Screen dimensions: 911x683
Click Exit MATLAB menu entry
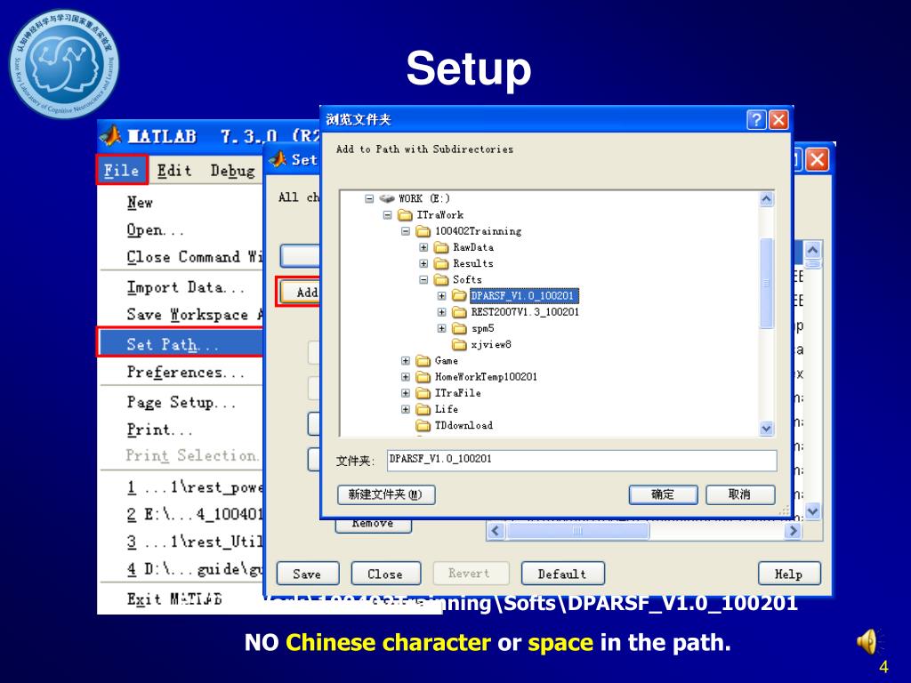click(174, 599)
